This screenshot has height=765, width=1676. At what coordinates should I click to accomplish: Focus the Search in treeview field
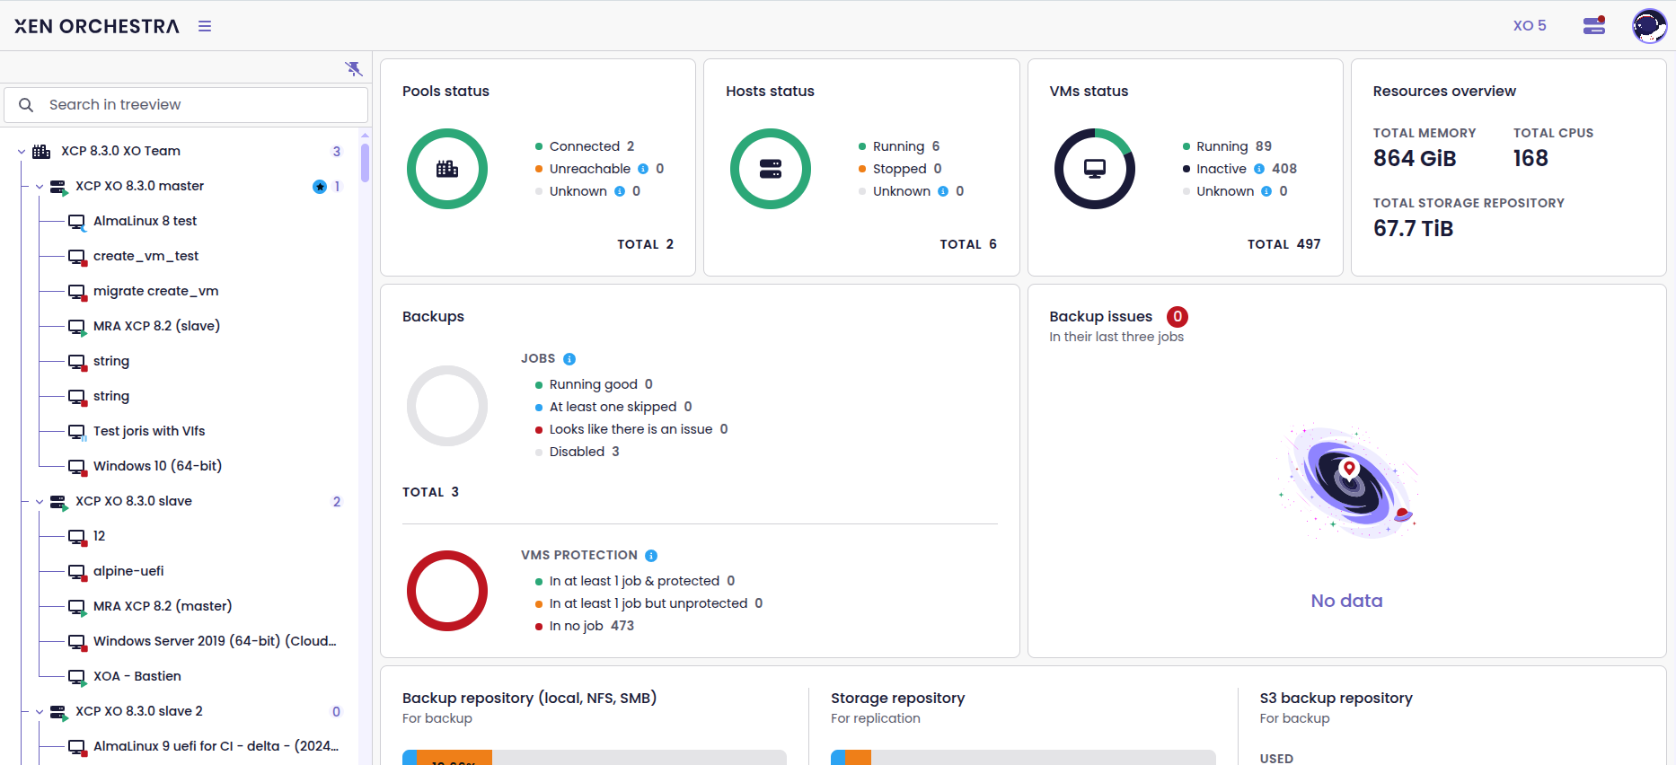(x=186, y=105)
